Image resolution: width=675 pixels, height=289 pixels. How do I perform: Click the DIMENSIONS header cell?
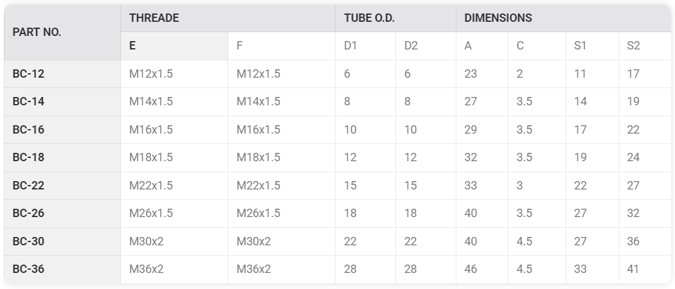click(x=563, y=18)
